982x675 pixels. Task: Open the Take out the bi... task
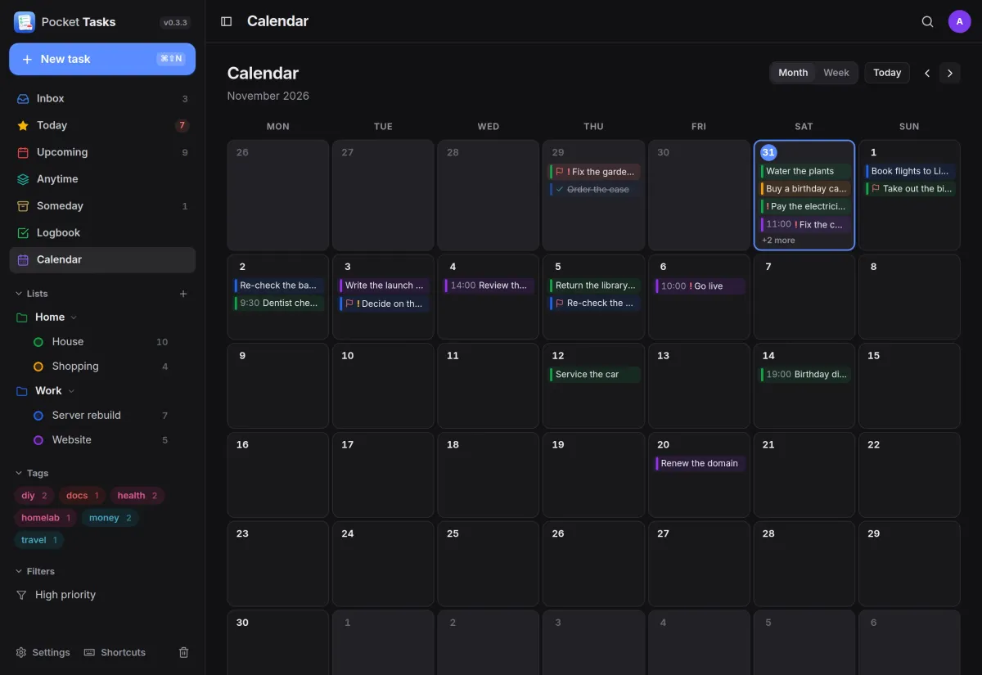tap(910, 189)
